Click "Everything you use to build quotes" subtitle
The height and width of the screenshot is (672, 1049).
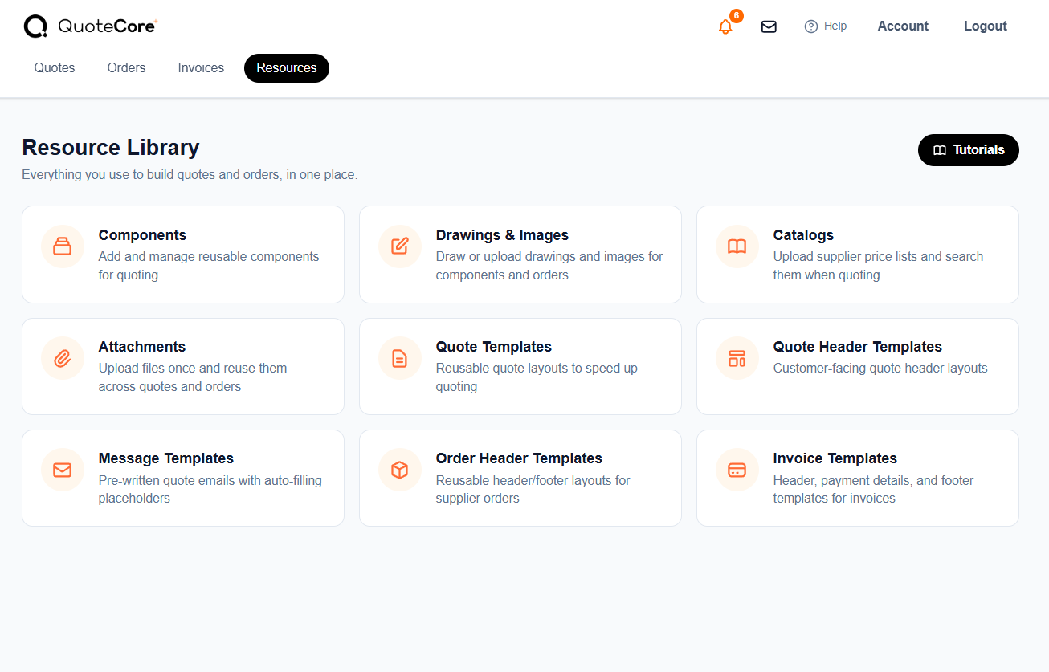point(190,174)
